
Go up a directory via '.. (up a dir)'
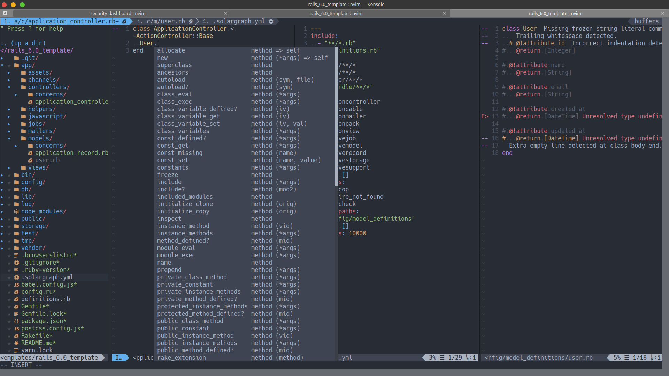(23, 44)
